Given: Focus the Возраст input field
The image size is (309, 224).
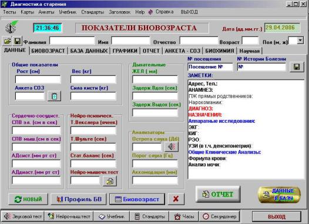Looking at the screenshot, I should 250,41.
